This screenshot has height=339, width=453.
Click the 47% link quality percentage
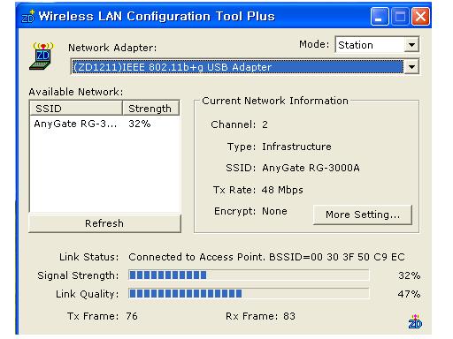(409, 294)
